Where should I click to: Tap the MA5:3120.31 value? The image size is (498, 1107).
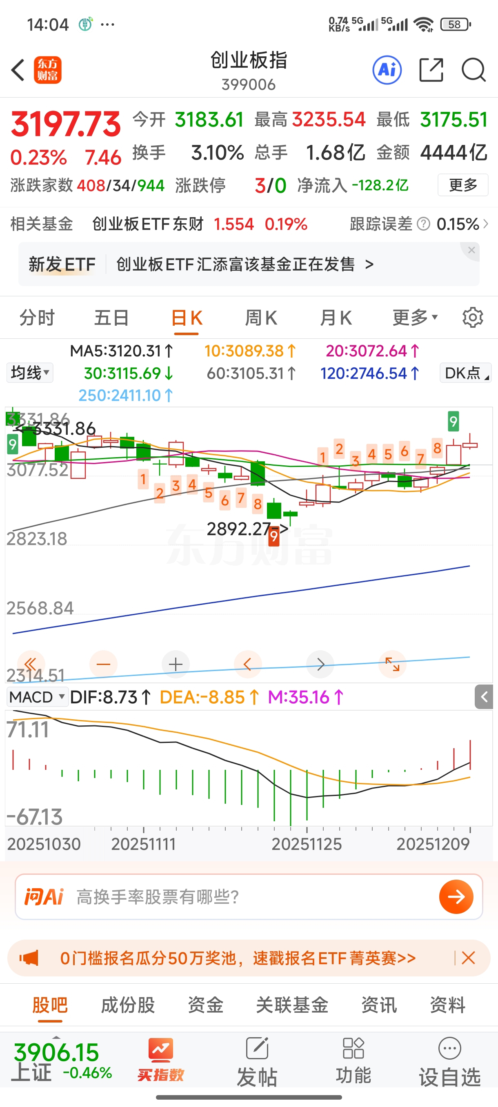click(122, 351)
